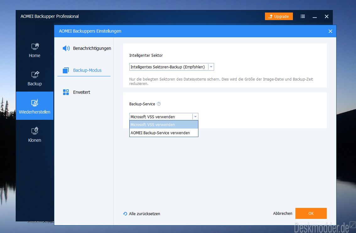Click the reset arrow icon beside Alle zurücksetzen
The image size is (356, 233).
click(x=125, y=214)
